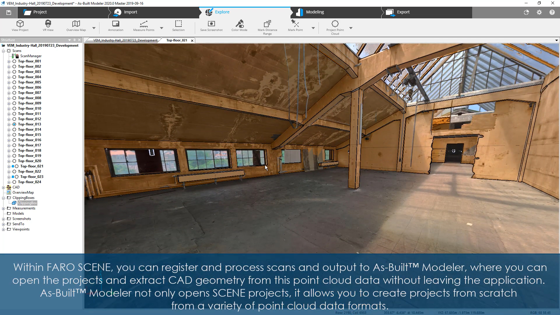The height and width of the screenshot is (315, 560).
Task: Click the Scans node icon
Action: click(x=9, y=51)
